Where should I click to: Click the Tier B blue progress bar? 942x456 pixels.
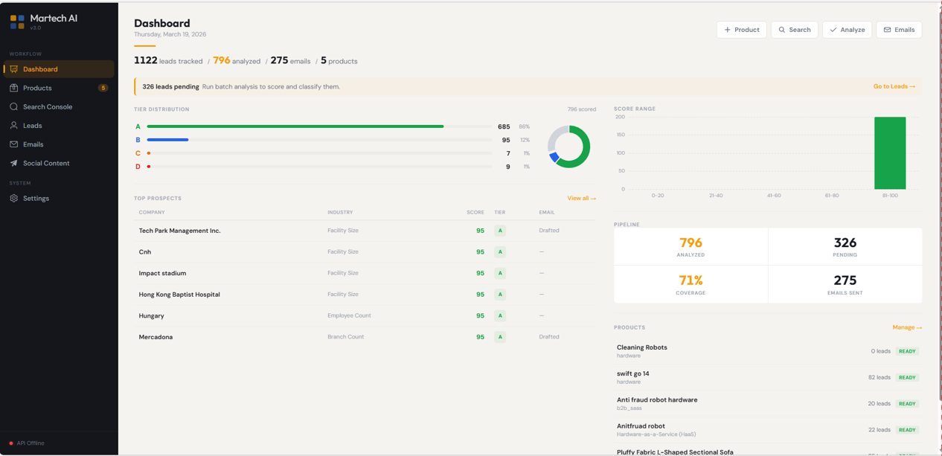point(167,140)
